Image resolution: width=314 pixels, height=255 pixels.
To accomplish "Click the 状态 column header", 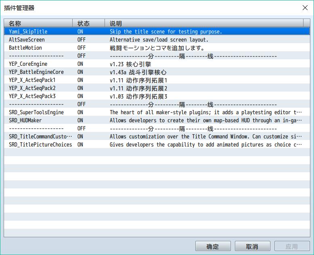I will pos(88,23).
